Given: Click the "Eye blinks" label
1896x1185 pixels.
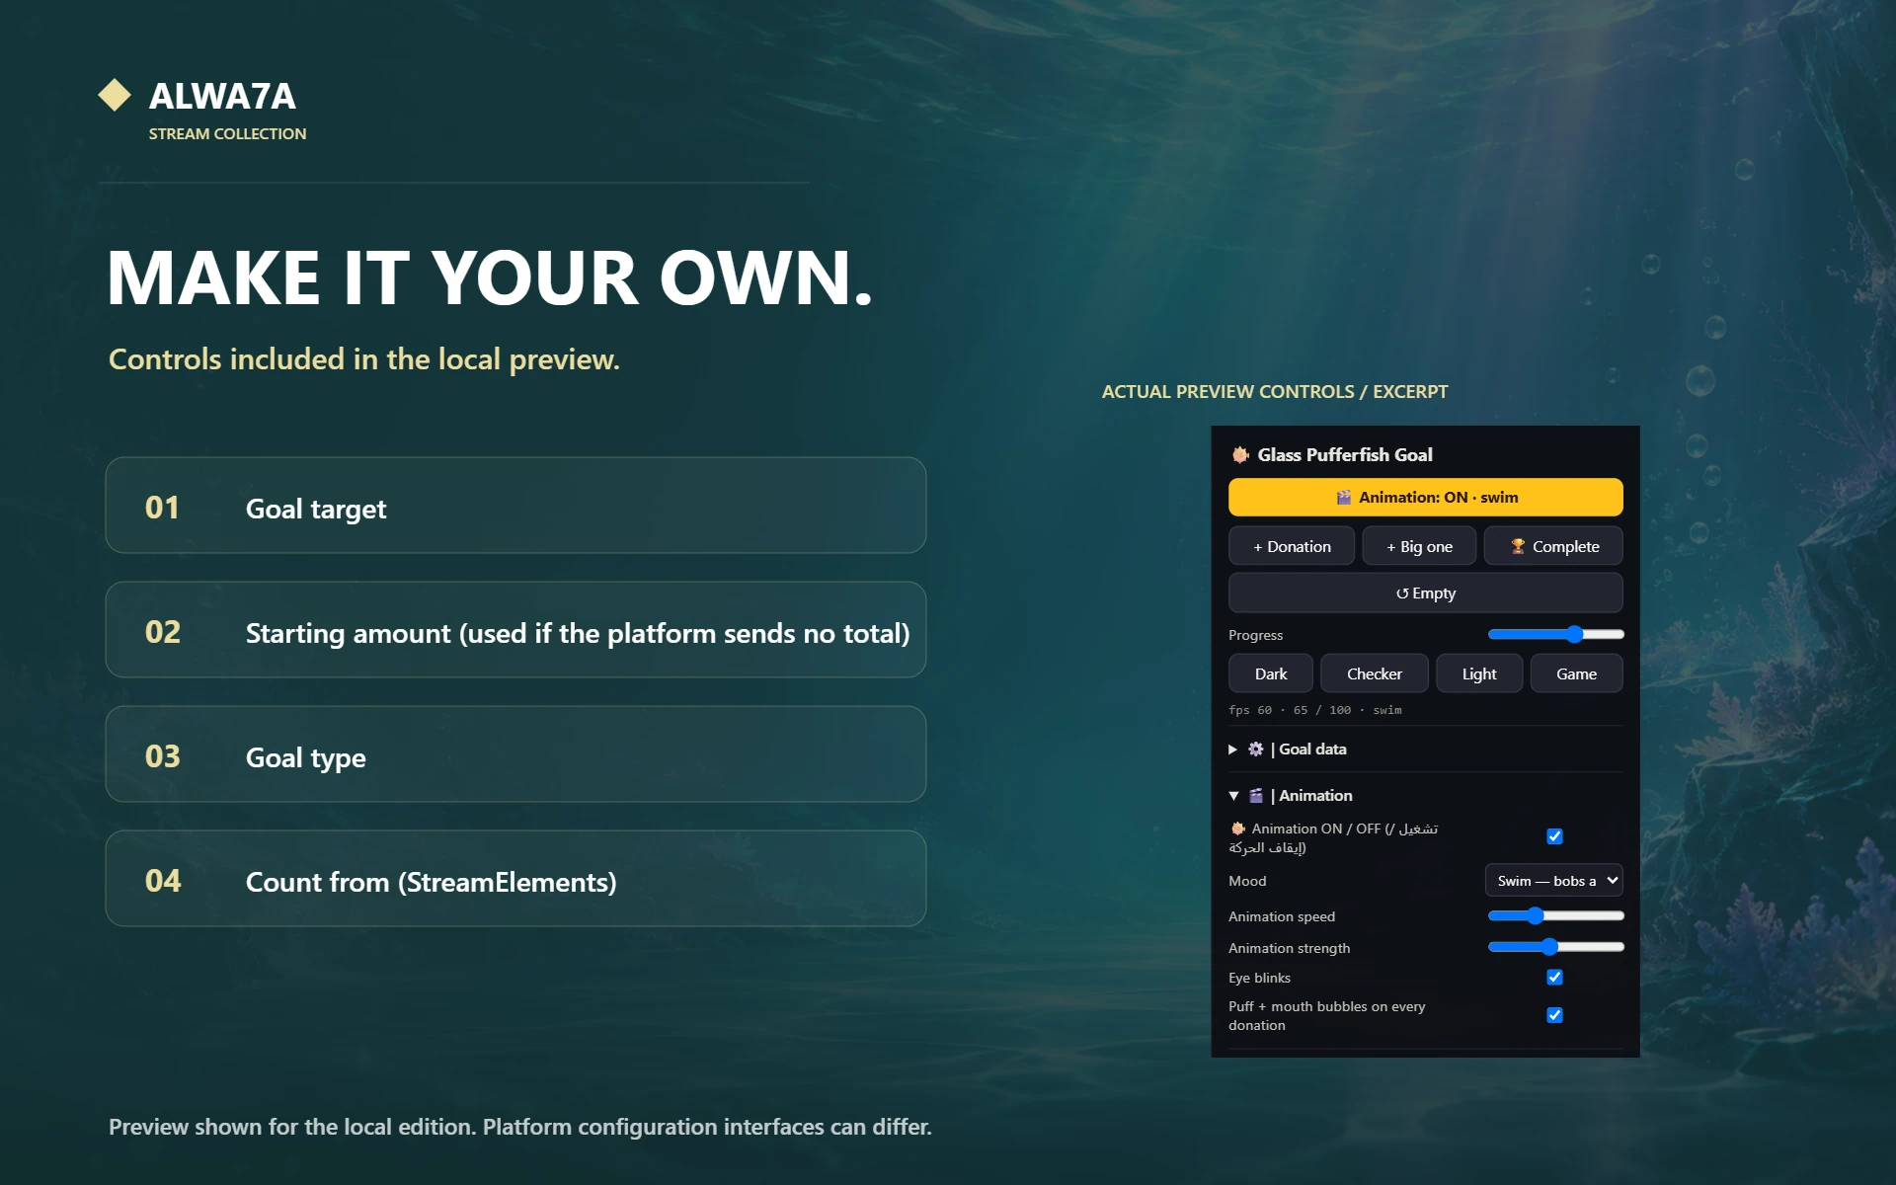Looking at the screenshot, I should tap(1259, 978).
